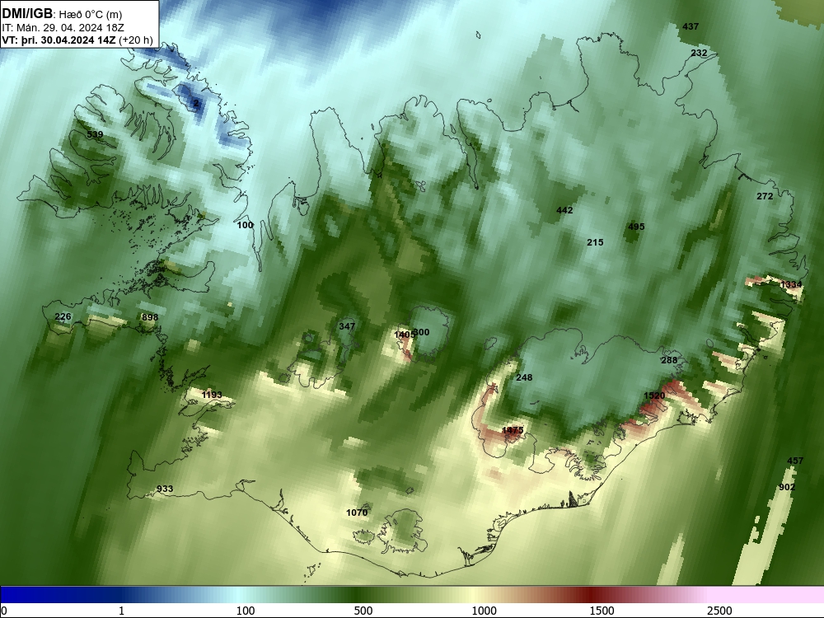Click the 0 tick on the color scale
The image size is (824, 618).
(4, 611)
